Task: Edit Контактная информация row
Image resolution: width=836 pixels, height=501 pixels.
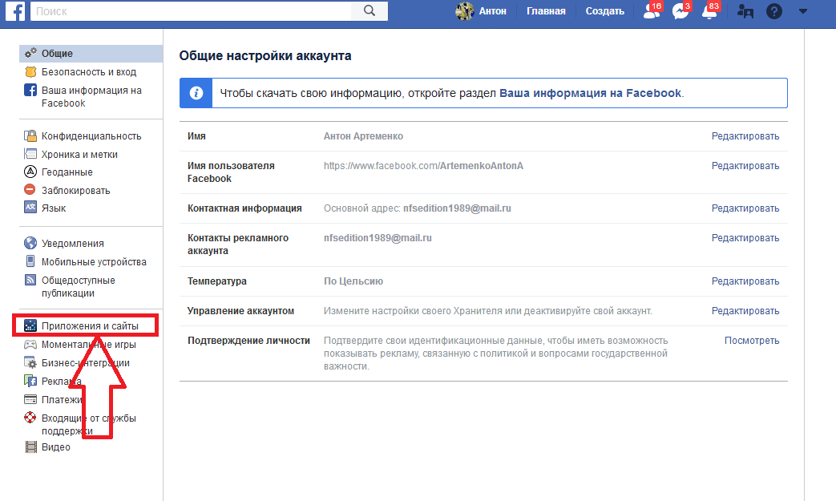Action: click(x=745, y=208)
